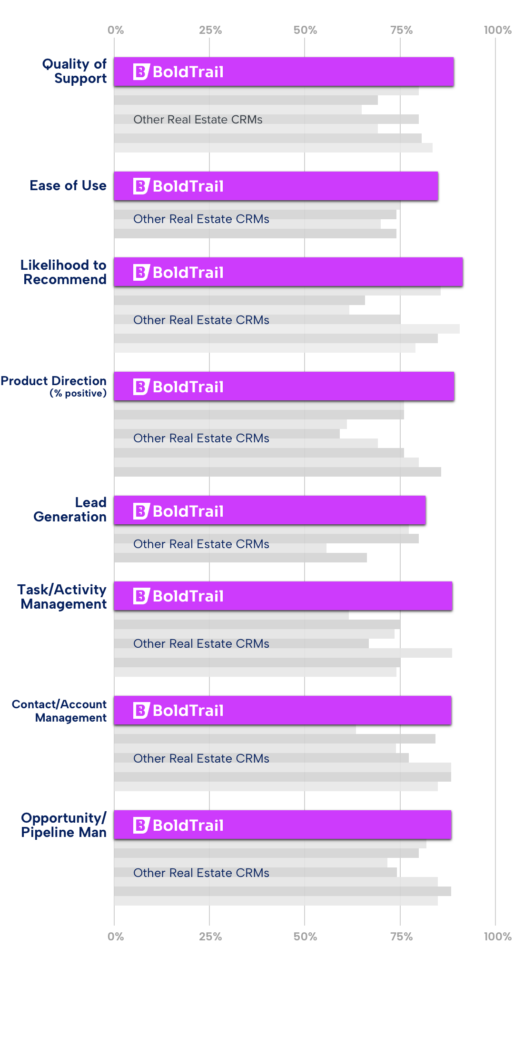Click the top 75% axis label
Screen dimensions: 514x1050
click(x=401, y=30)
